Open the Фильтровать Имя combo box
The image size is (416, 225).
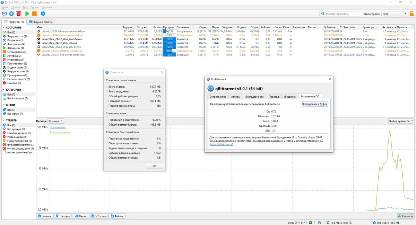pos(395,14)
